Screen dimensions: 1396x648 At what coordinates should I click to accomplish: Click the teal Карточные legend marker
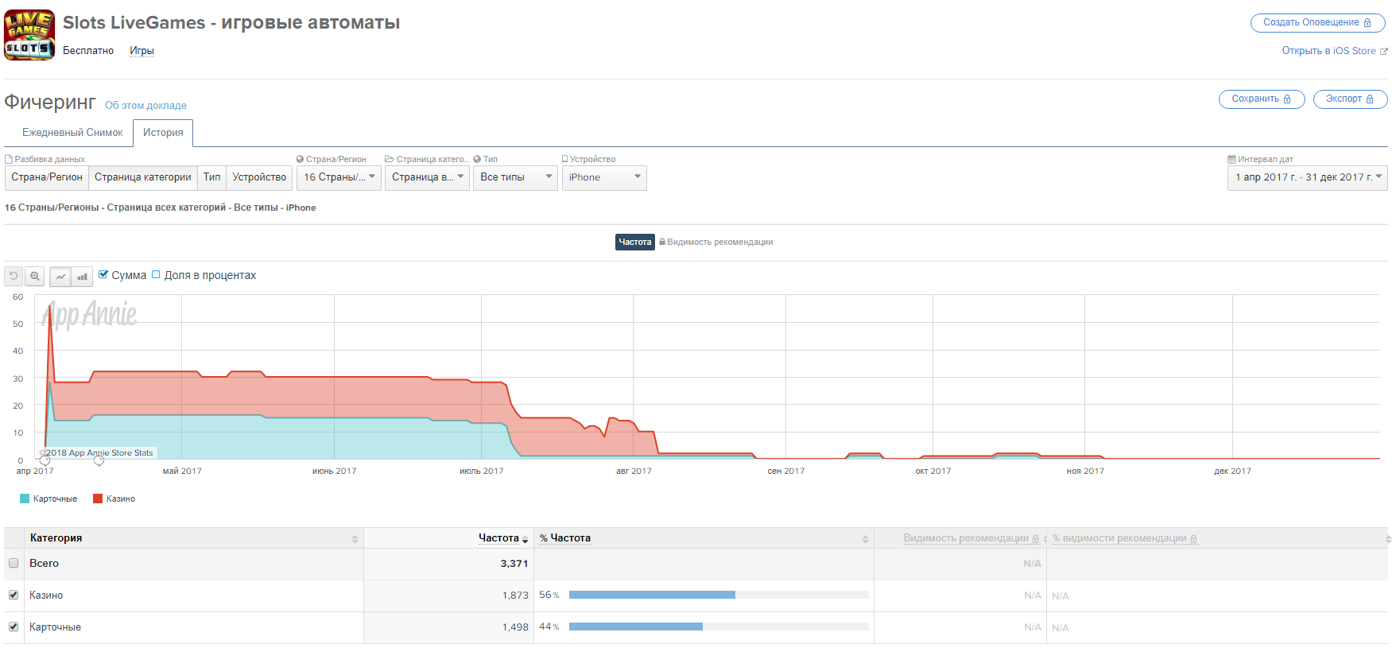25,499
